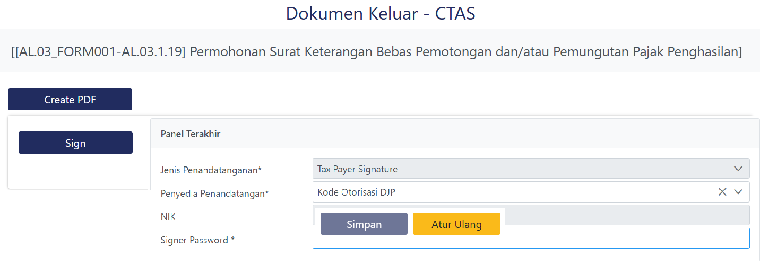The width and height of the screenshot is (760, 264).
Task: Click the Dokumen Keluar - CTAS title
Action: 380,14
